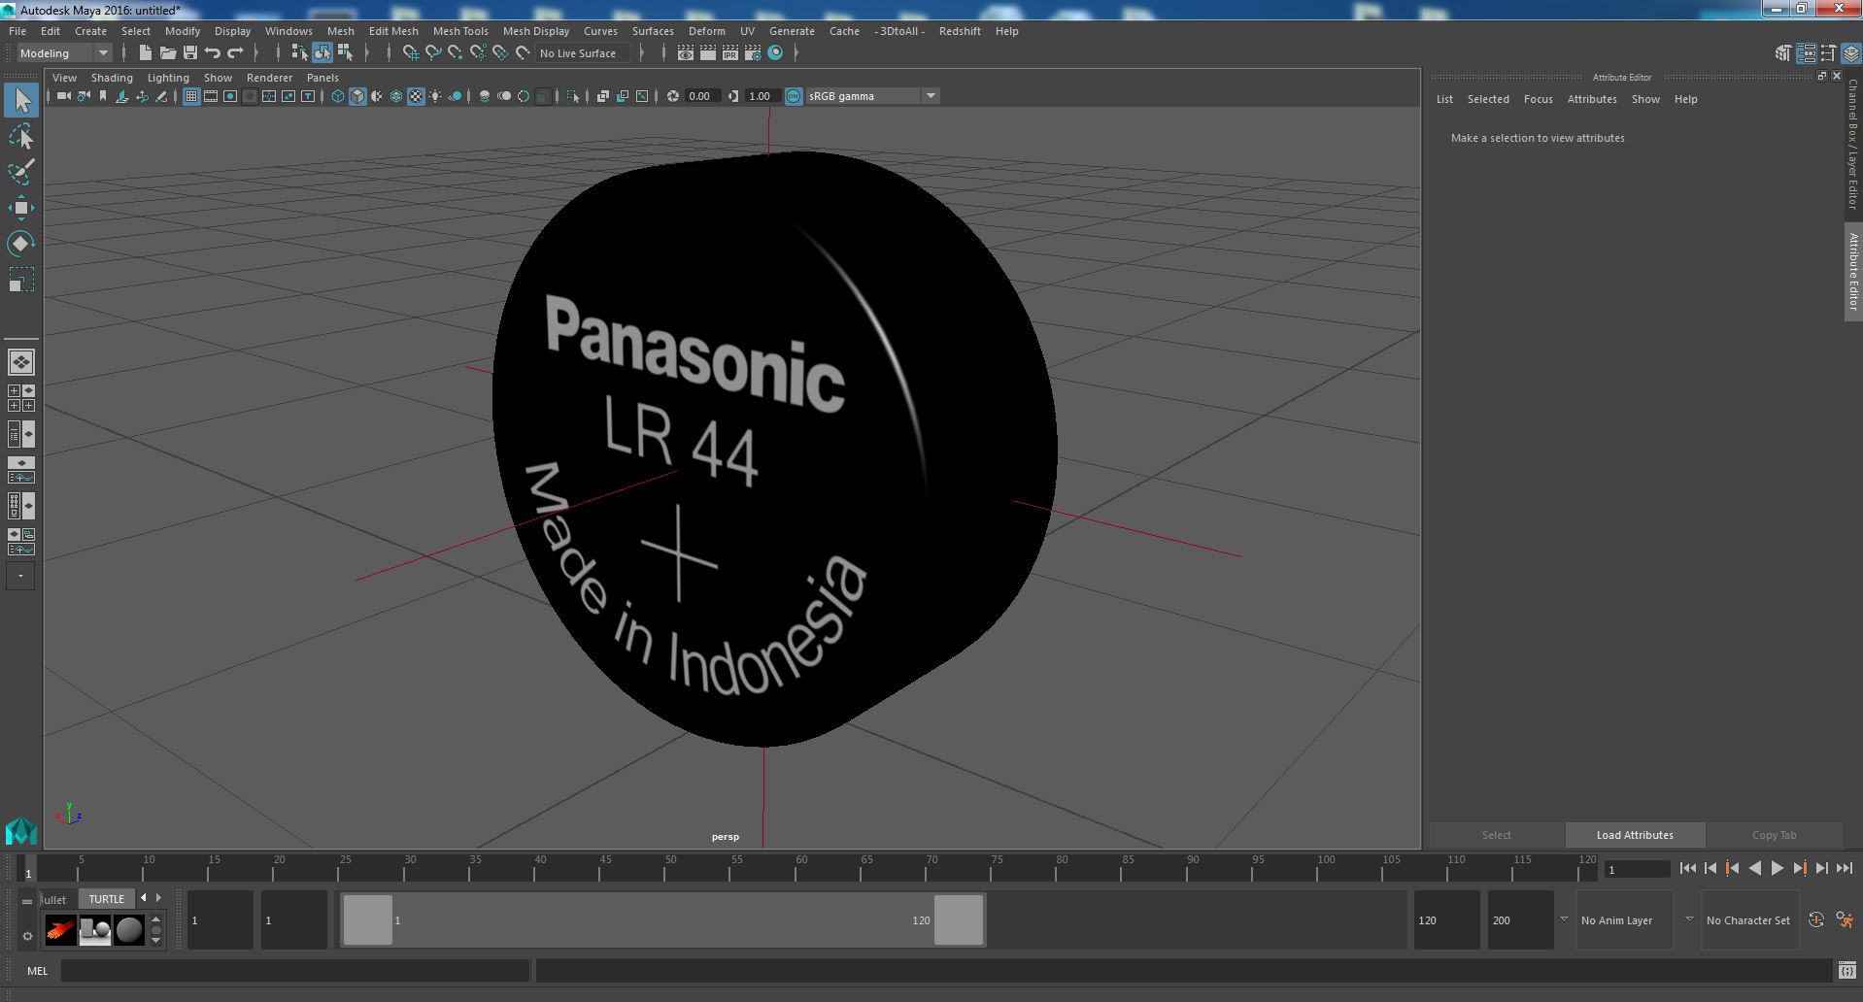Open the Modeling menu set dropdown
Screen dimensions: 1863x1002
[x=64, y=53]
